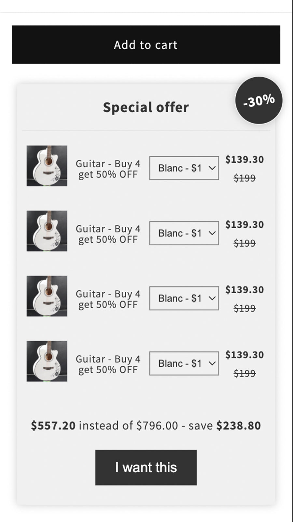293x522 pixels.
Task: Click the -30% discount badge
Action: tap(259, 100)
